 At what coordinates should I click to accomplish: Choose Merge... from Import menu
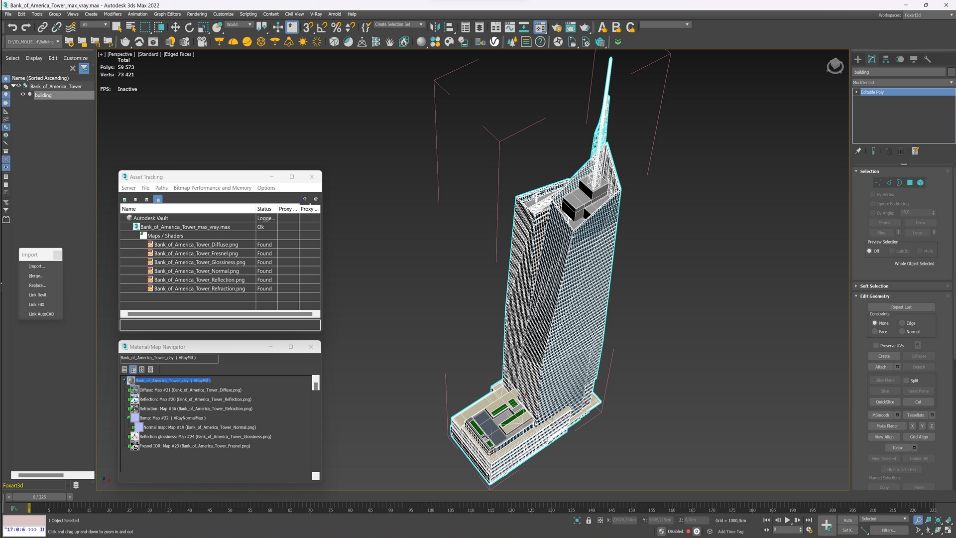pyautogui.click(x=36, y=276)
